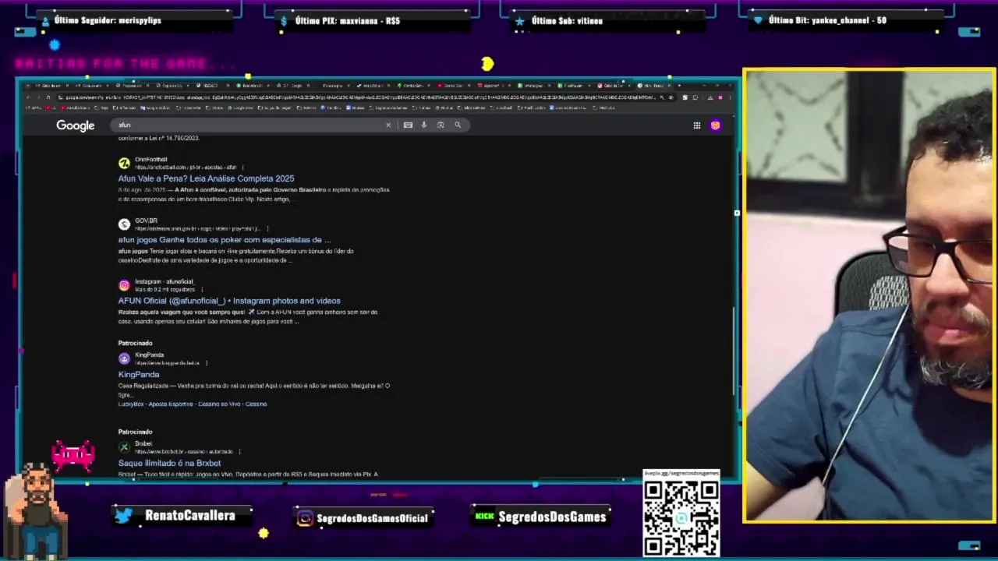Image resolution: width=998 pixels, height=561 pixels.
Task: Click the Kick logo beside SegredosDosGames
Action: (485, 516)
